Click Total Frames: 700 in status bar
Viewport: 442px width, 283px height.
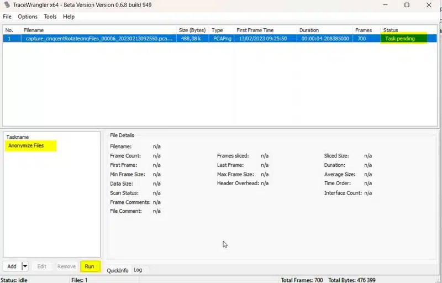pos(302,280)
